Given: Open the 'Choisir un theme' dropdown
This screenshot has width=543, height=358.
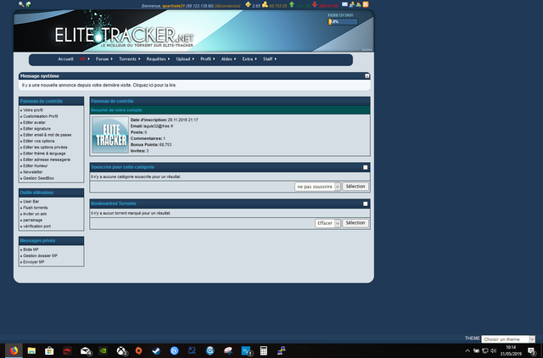Looking at the screenshot, I should click(x=508, y=339).
